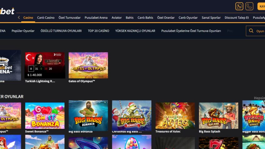Select Pusulabet Üyelerine Özel Turnuva Oyunları
The height and width of the screenshot is (149, 265).
(191, 31)
